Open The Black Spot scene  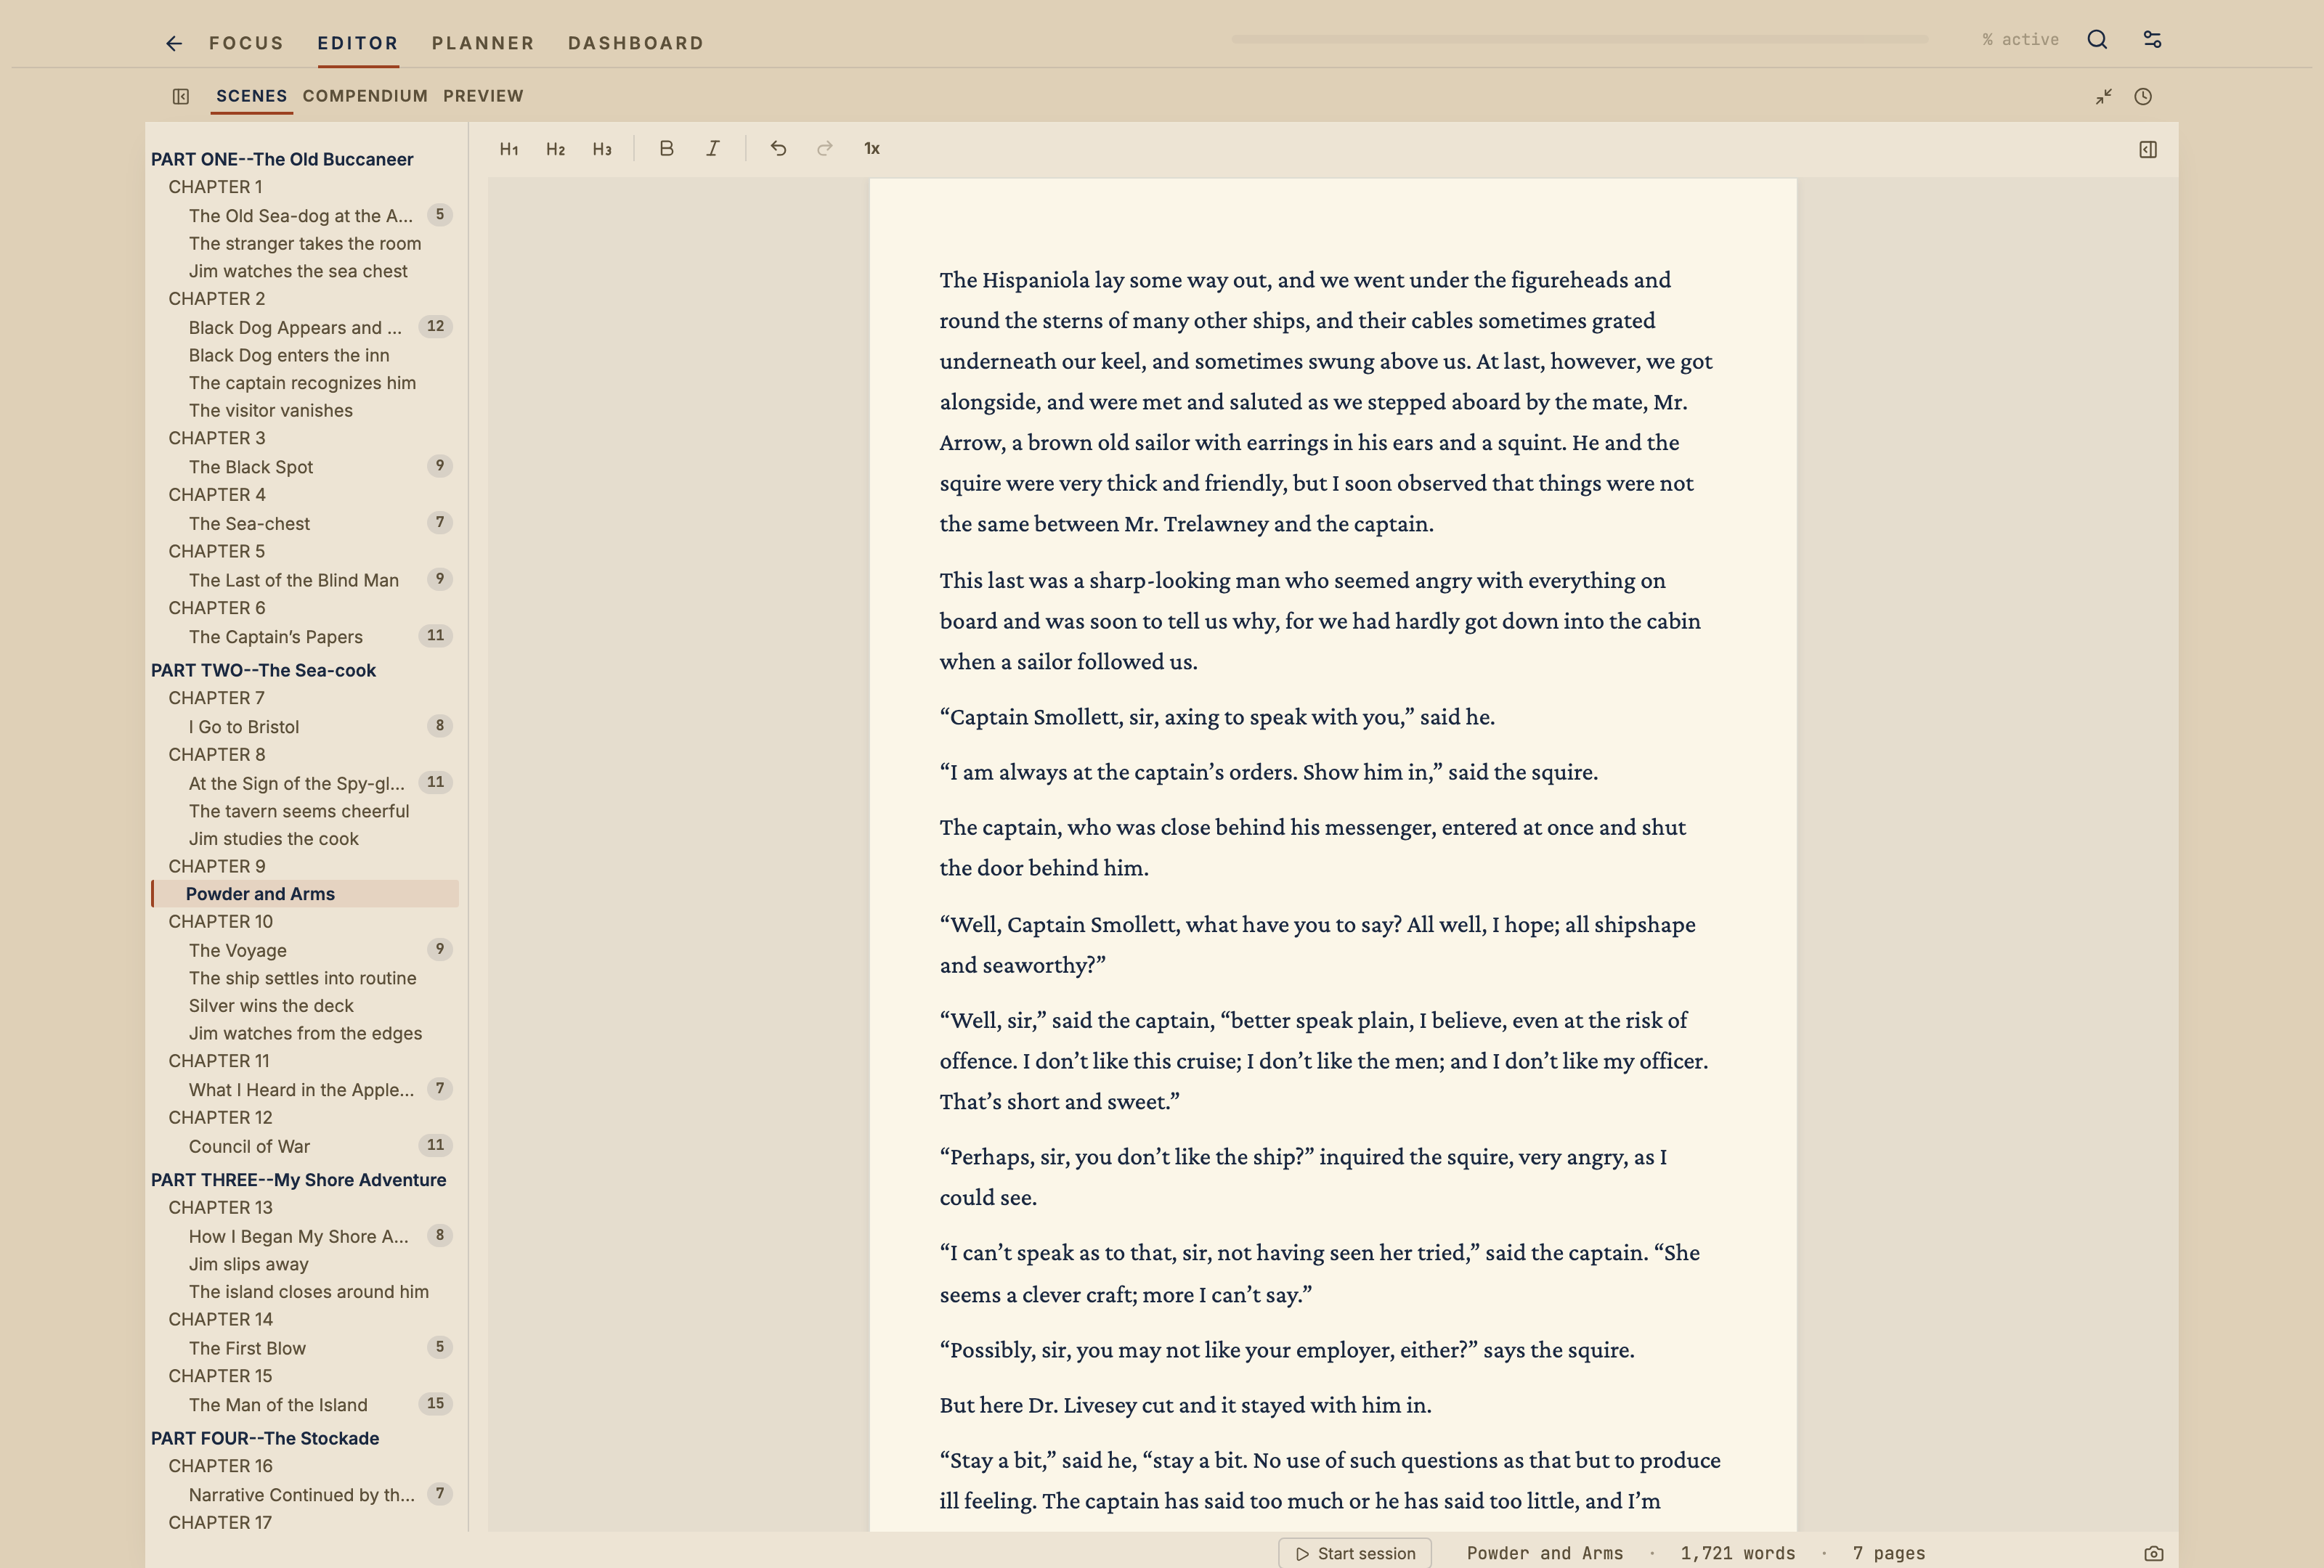tap(251, 467)
